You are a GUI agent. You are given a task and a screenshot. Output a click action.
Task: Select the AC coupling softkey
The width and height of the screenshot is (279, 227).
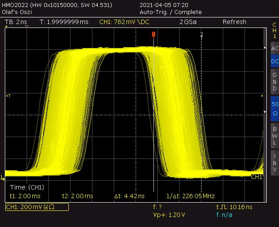tap(275, 48)
